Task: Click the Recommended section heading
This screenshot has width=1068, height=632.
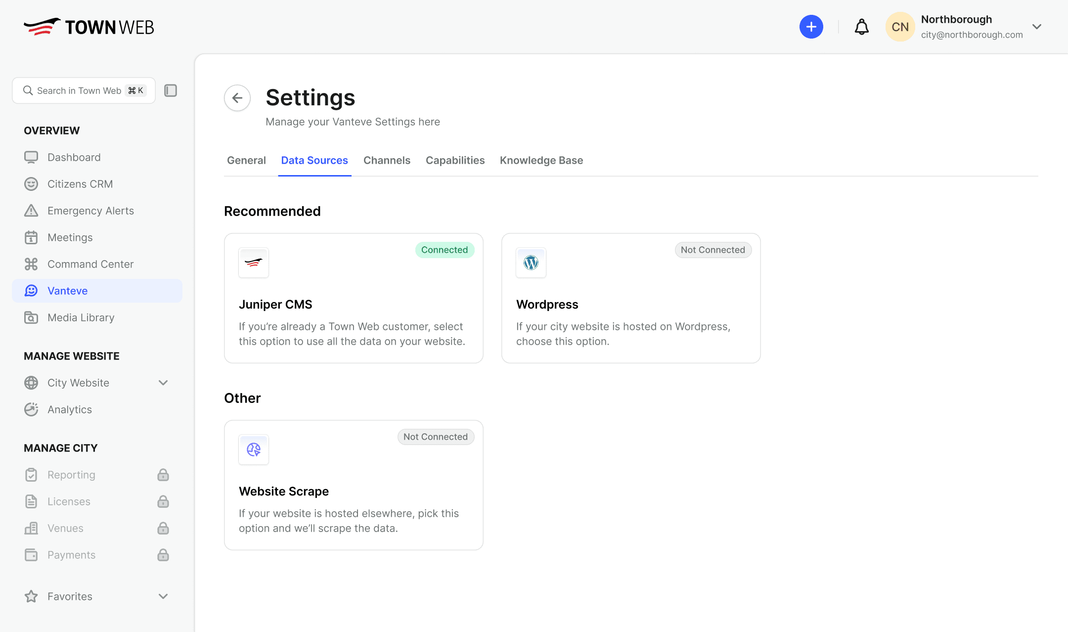Action: (272, 211)
